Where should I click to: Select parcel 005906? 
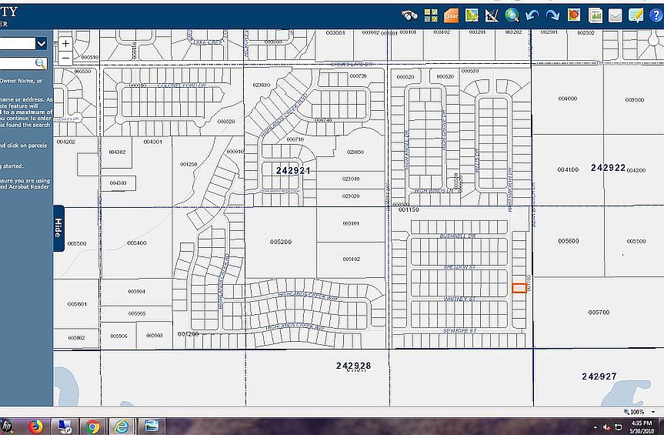[x=118, y=336]
